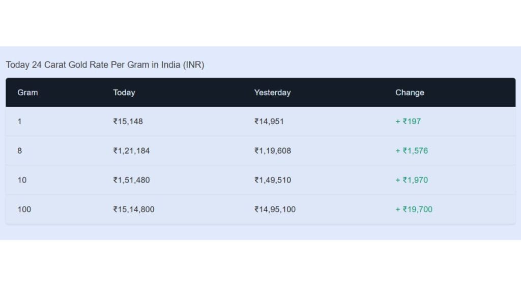Screen dimensions: 521x293
Task: Click the Yesterday column header
Action: coord(272,93)
